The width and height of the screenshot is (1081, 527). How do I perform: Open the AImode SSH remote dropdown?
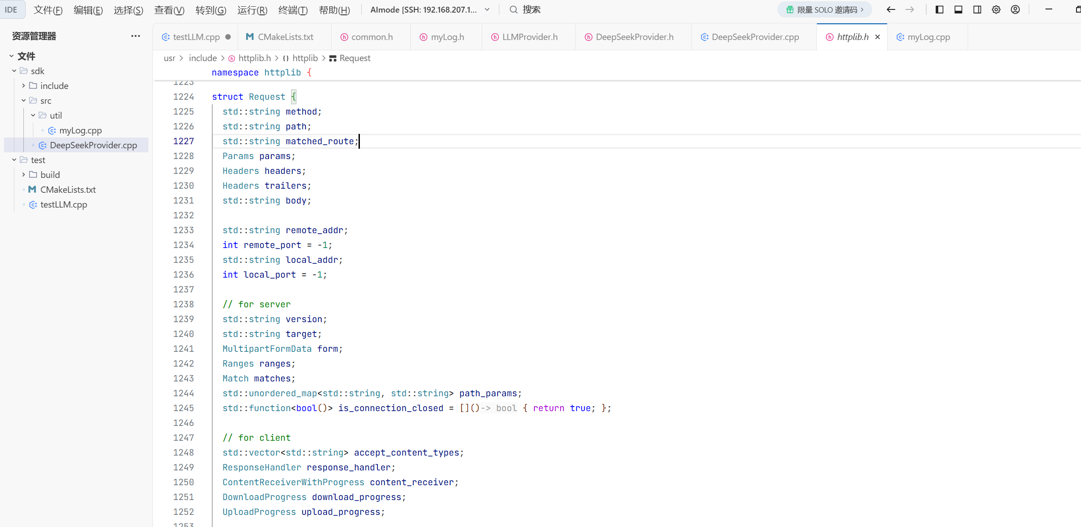point(487,9)
